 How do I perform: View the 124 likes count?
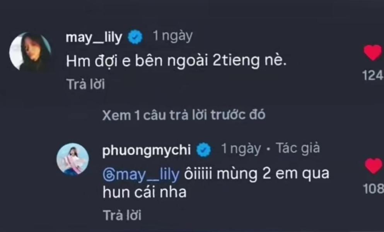click(x=373, y=75)
